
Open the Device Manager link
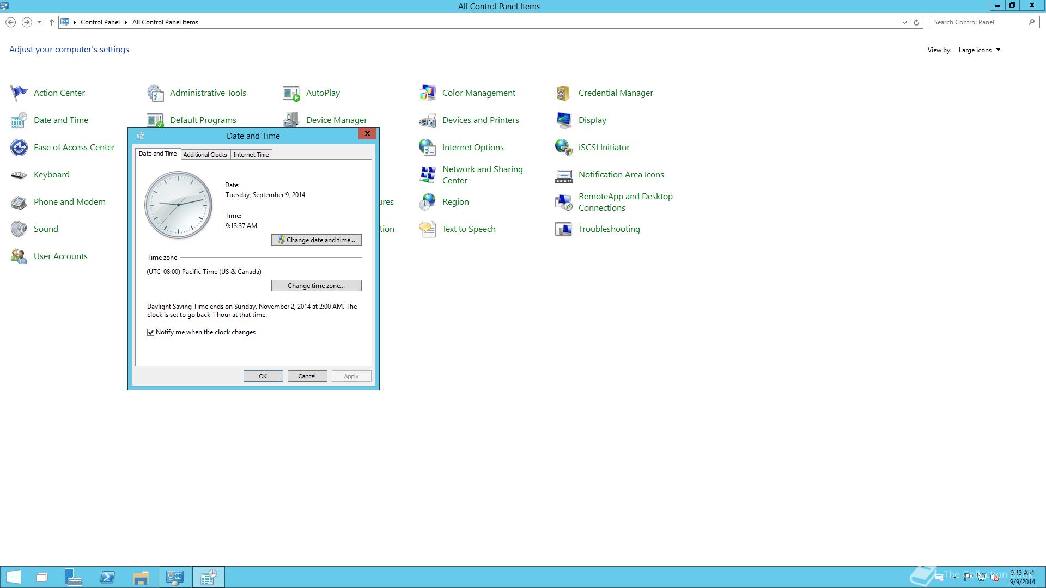point(336,120)
